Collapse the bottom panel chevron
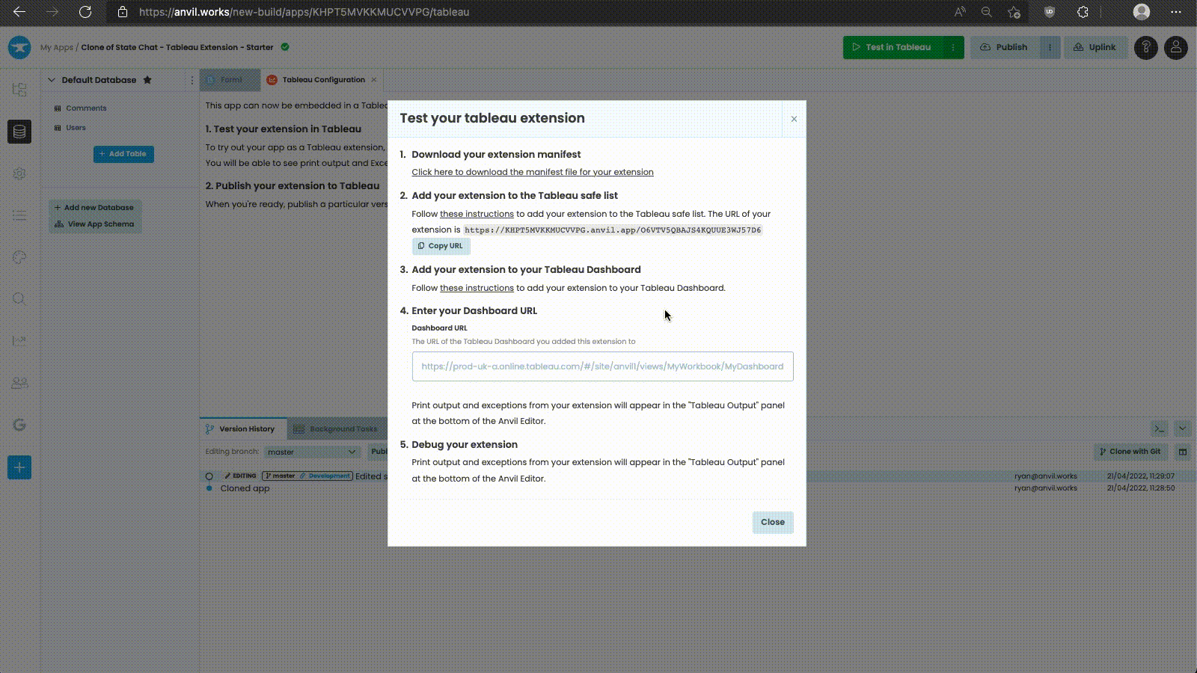1197x673 pixels. [x=1182, y=428]
